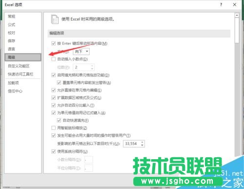This screenshot has width=244, height=189.
Task: Open the 校对 (Proofing) category
Action: click(11, 33)
